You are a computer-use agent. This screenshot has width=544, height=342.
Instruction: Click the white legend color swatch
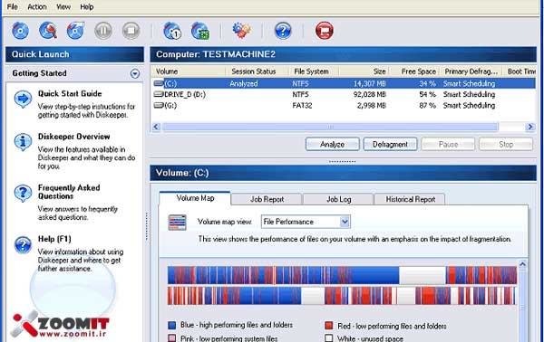coord(329,338)
